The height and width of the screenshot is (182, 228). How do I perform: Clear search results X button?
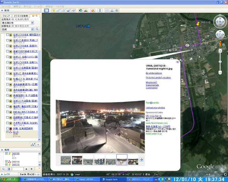[x=38, y=145]
